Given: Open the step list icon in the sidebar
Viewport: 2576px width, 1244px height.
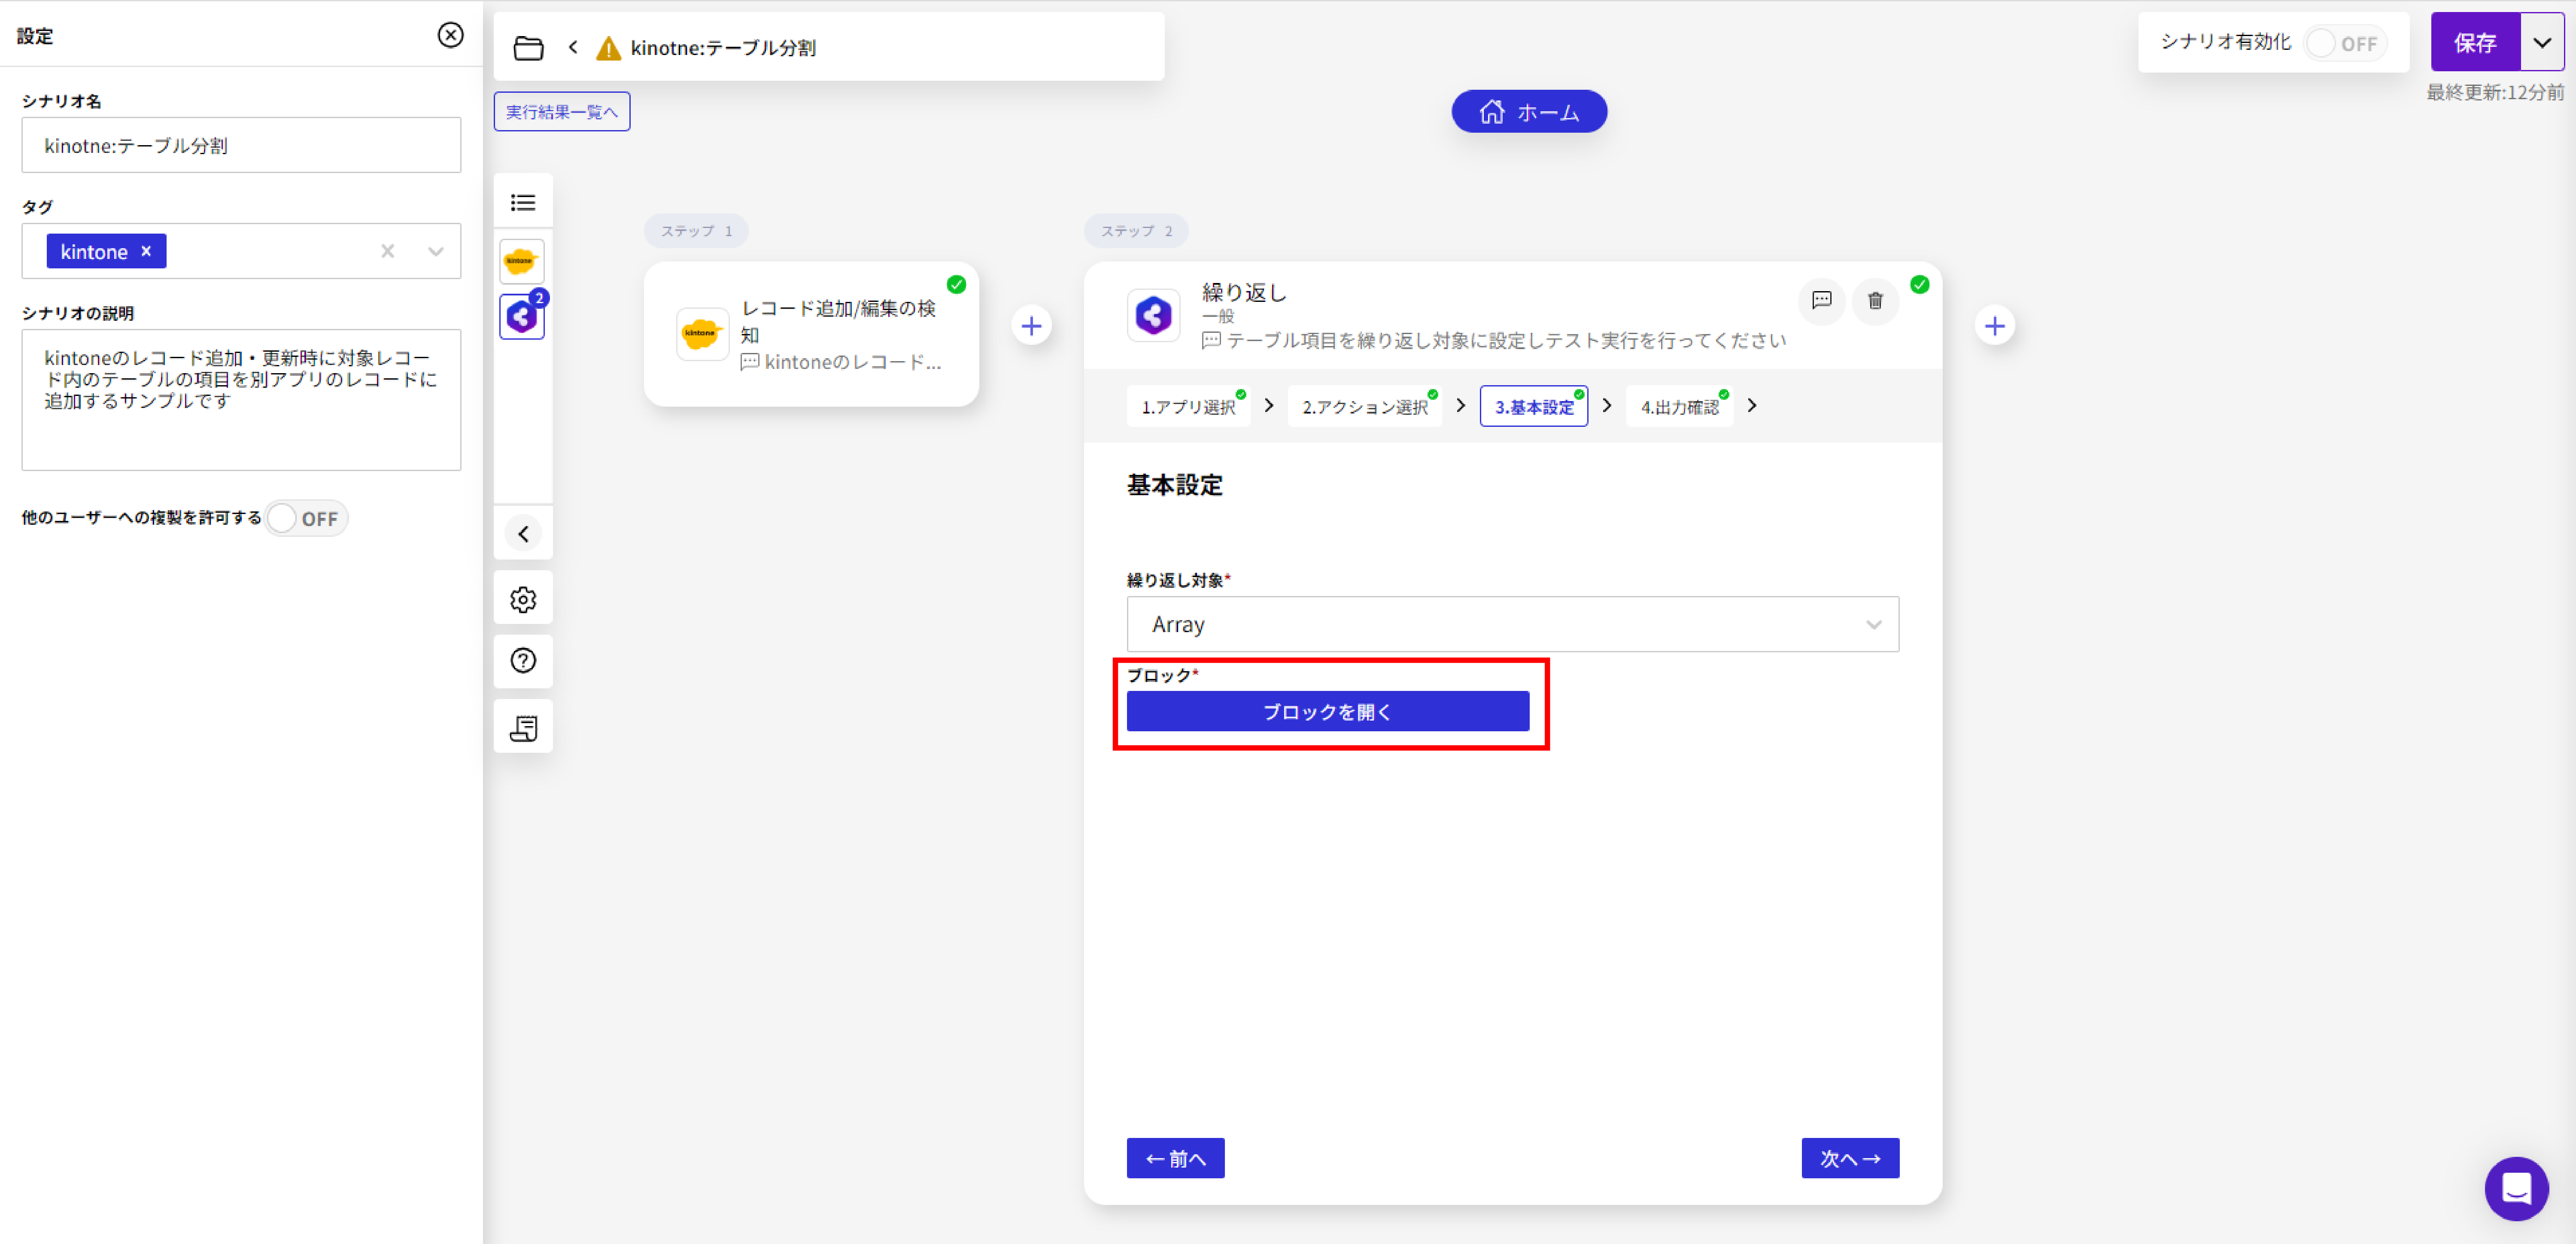Looking at the screenshot, I should 523,203.
